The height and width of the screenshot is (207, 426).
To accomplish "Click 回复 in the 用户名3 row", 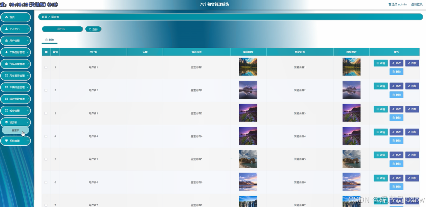I will pos(412,109).
